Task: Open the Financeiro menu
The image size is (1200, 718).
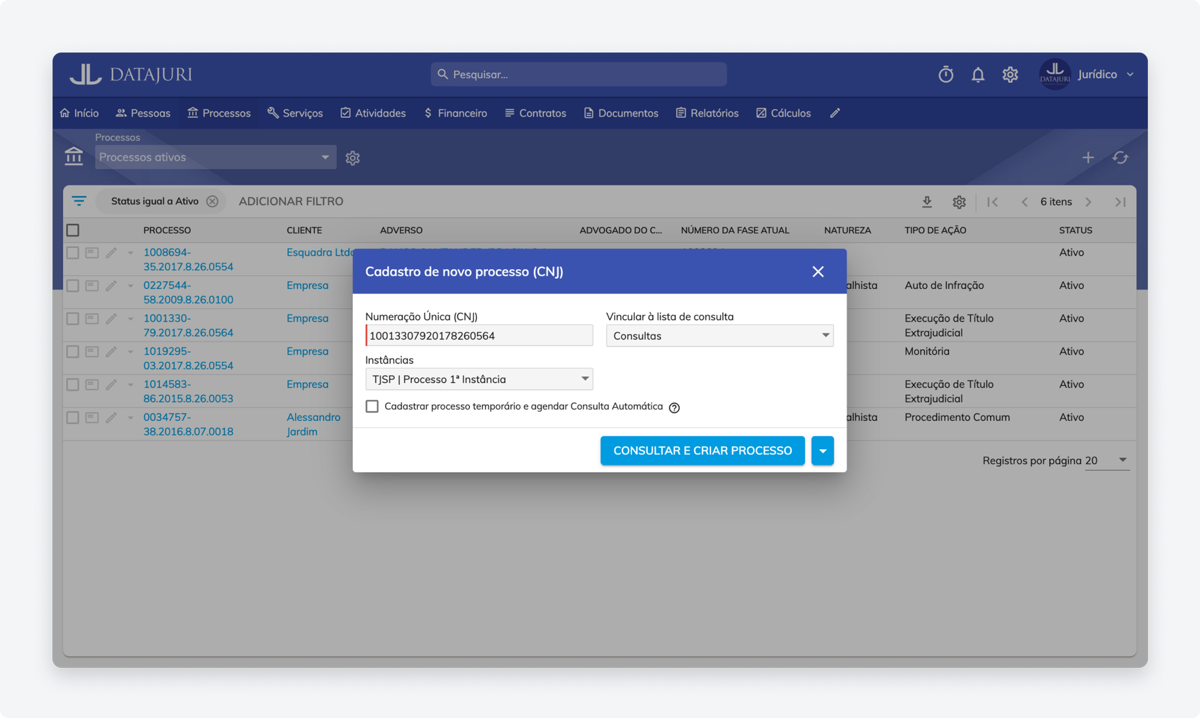Action: (x=456, y=113)
